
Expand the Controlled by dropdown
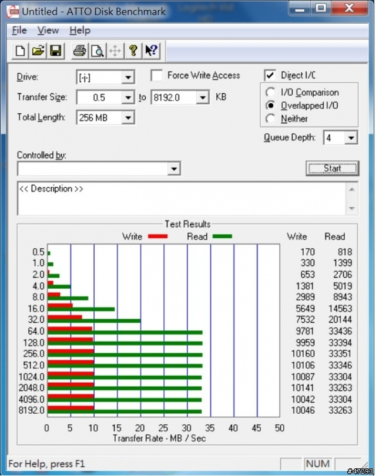click(x=174, y=169)
